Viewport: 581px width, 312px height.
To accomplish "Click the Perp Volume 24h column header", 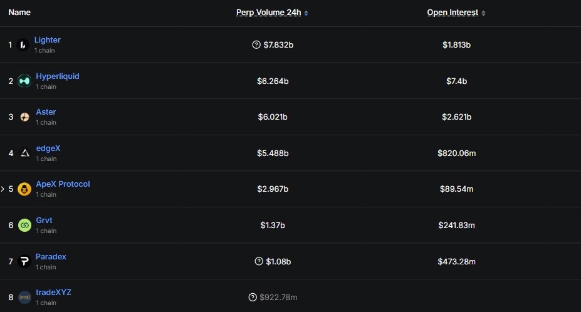I will [268, 13].
